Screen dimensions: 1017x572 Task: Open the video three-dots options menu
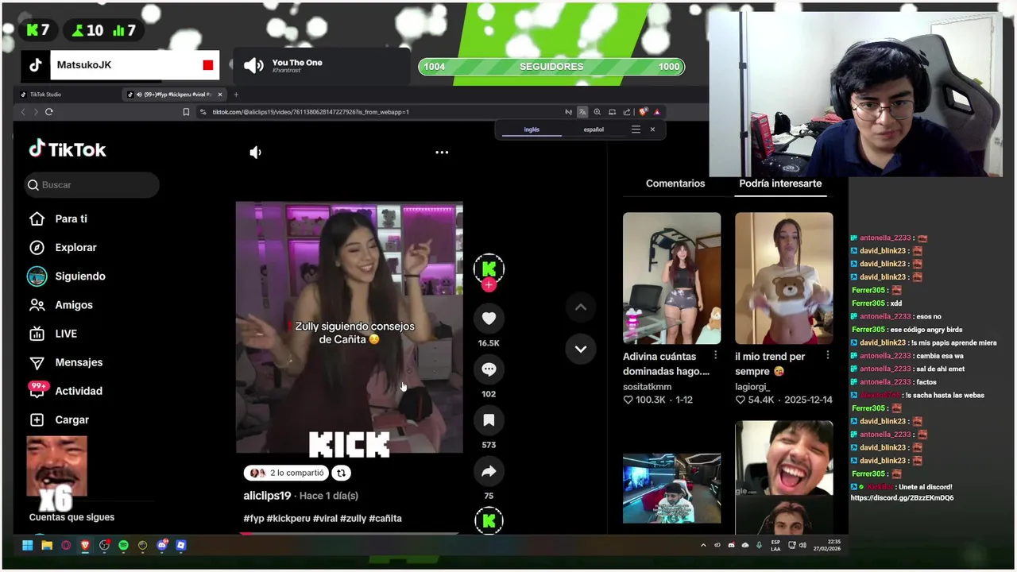click(442, 153)
